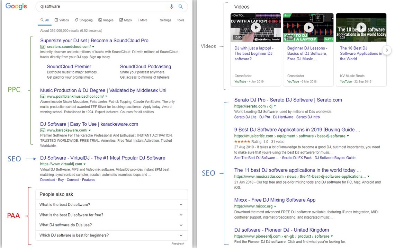Click the Google logo

[x=16, y=7]
